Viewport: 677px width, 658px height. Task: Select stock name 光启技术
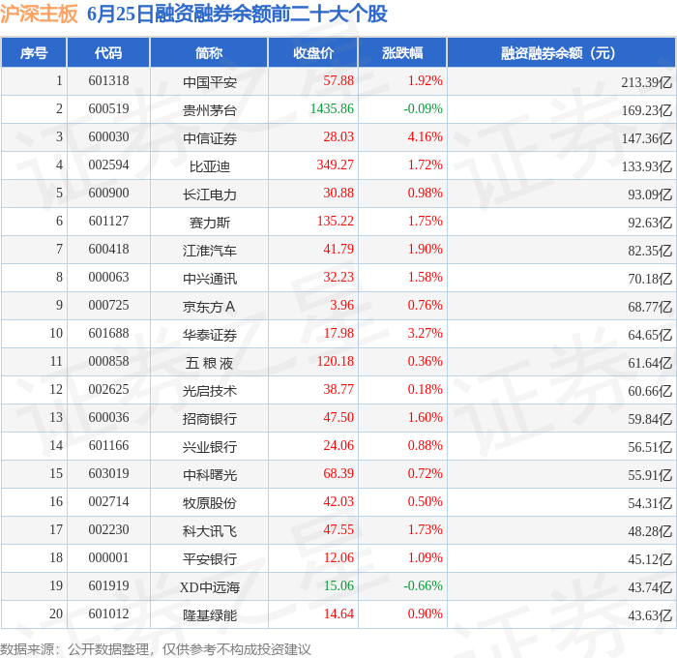pos(210,391)
